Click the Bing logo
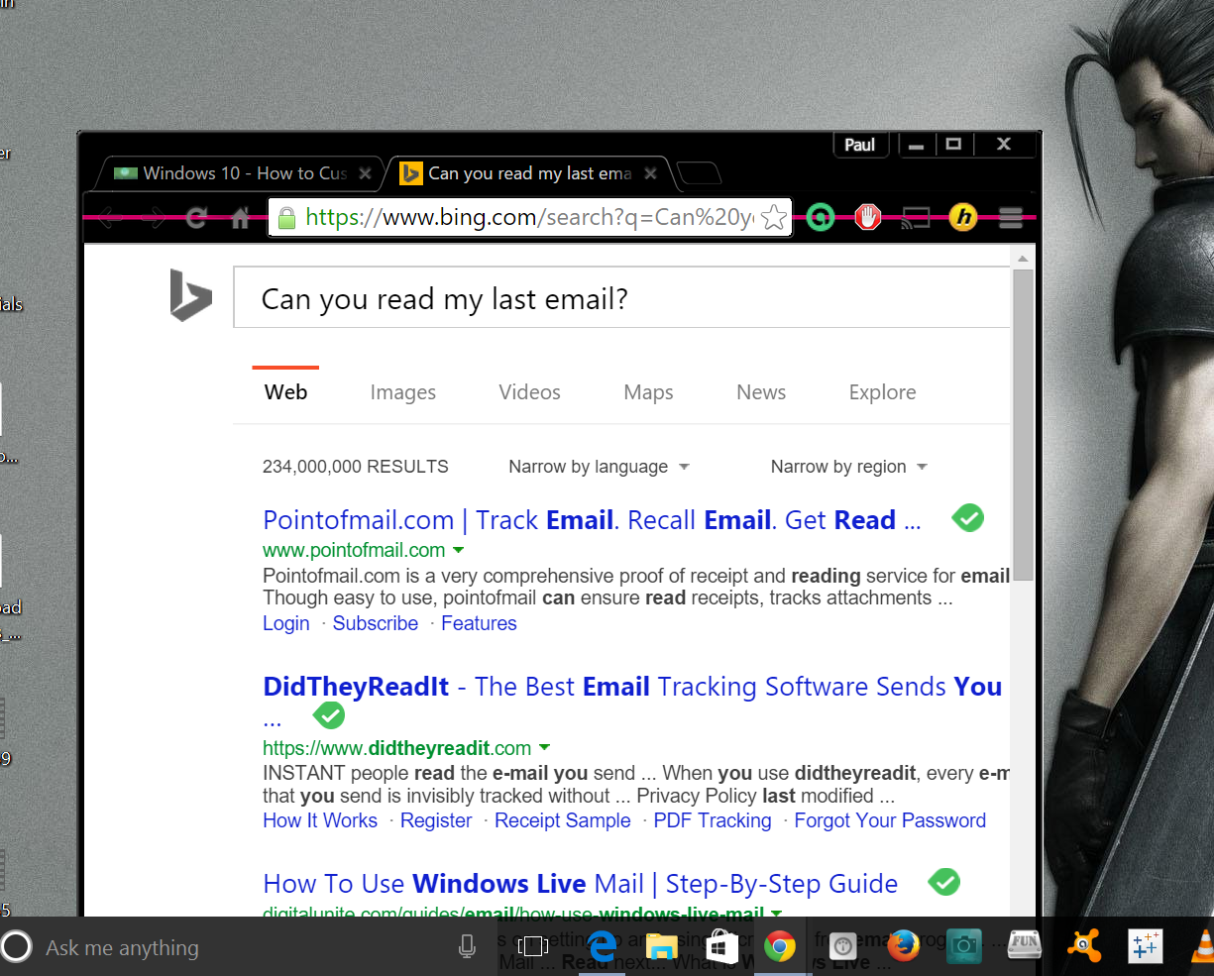1214x976 pixels. point(190,295)
